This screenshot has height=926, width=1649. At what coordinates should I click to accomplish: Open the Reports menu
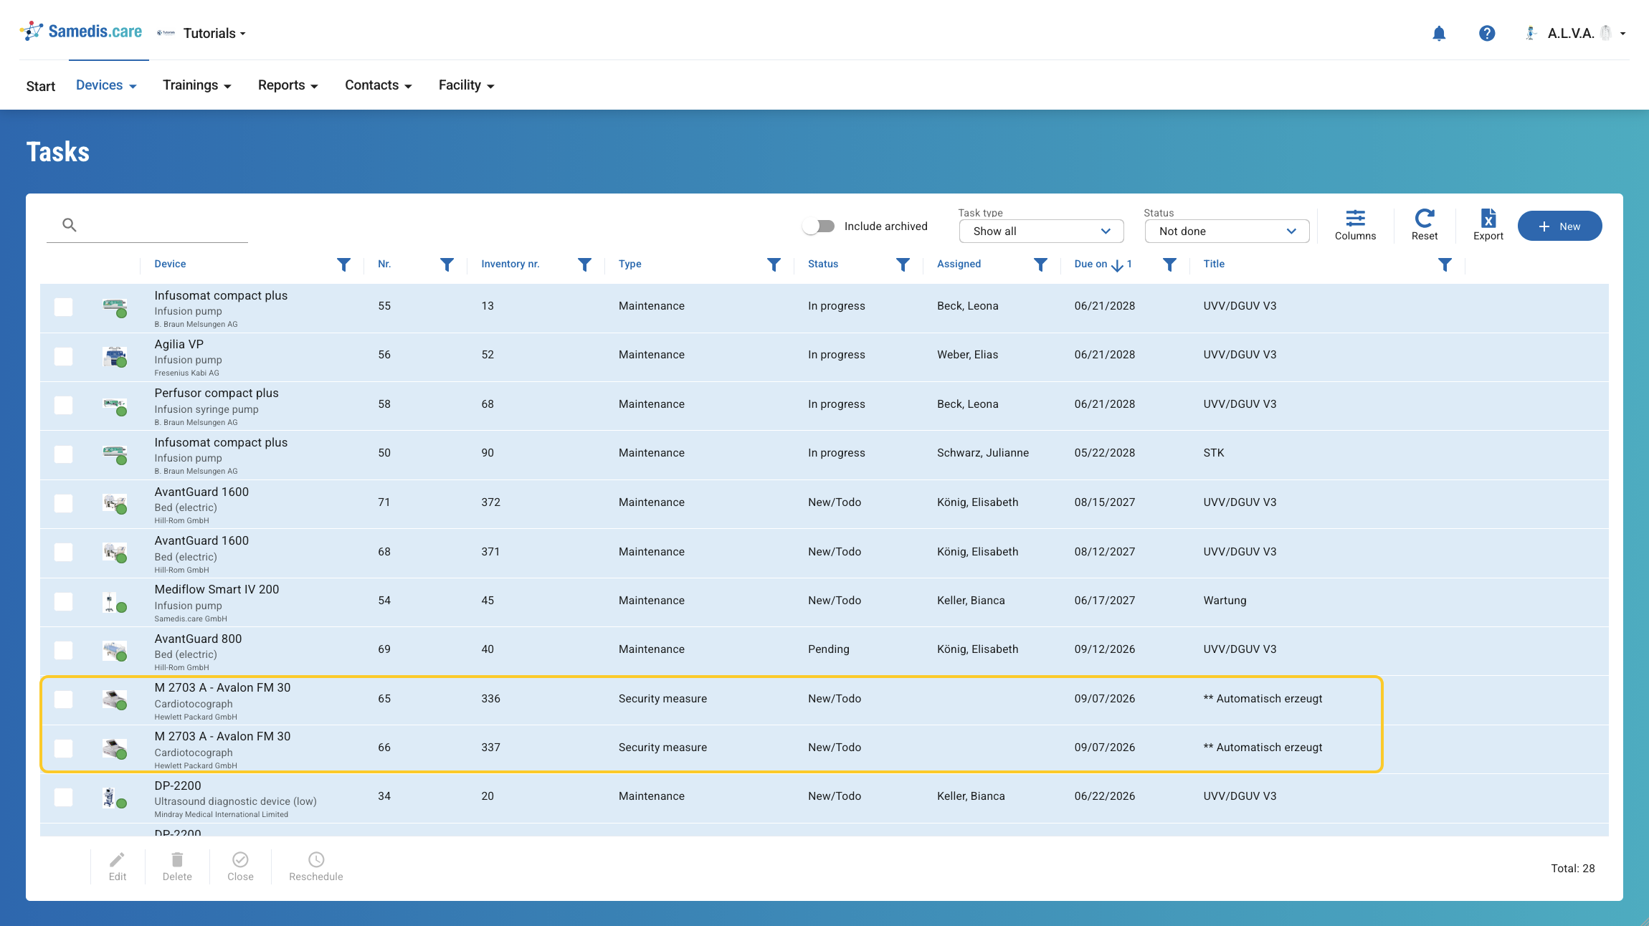(x=287, y=85)
